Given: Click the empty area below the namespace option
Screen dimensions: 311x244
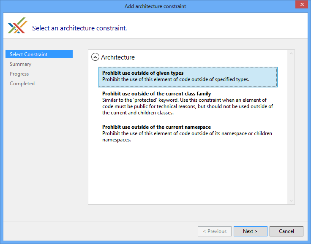Looking at the screenshot, I should [188, 173].
